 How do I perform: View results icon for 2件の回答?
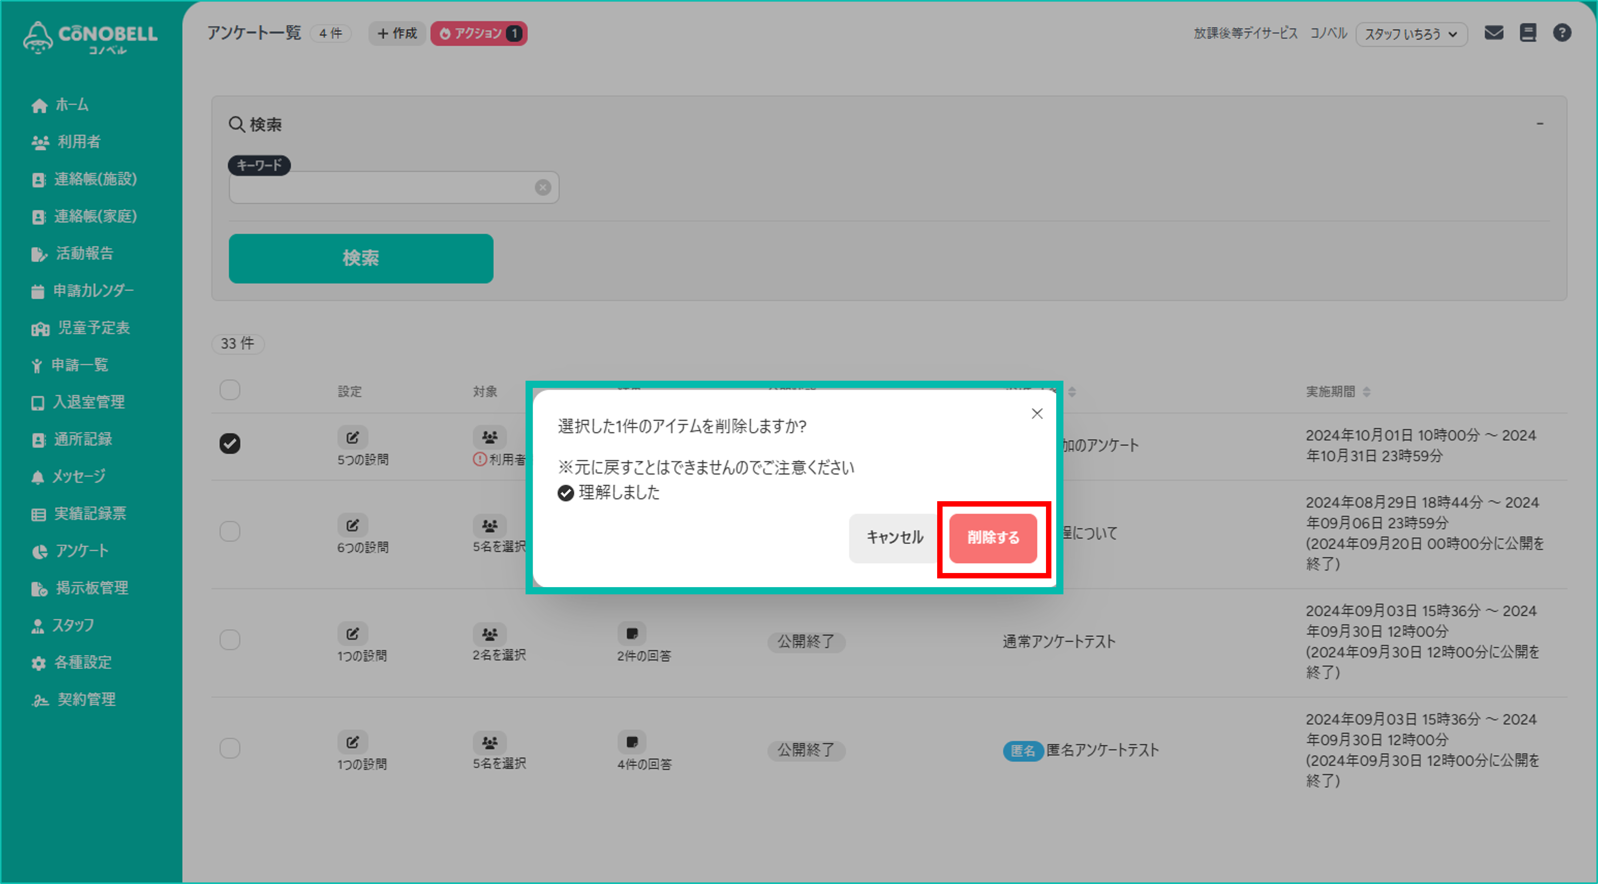[x=632, y=634]
